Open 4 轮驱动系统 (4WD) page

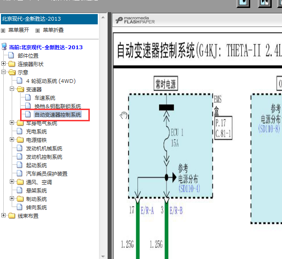click(51, 81)
